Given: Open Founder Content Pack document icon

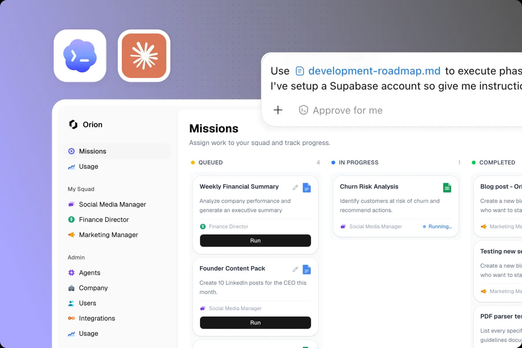Looking at the screenshot, I should click(x=307, y=269).
